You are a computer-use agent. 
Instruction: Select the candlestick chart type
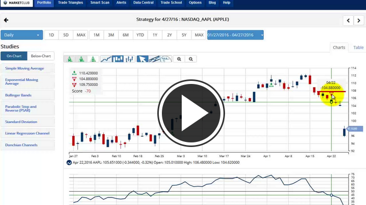point(118,59)
